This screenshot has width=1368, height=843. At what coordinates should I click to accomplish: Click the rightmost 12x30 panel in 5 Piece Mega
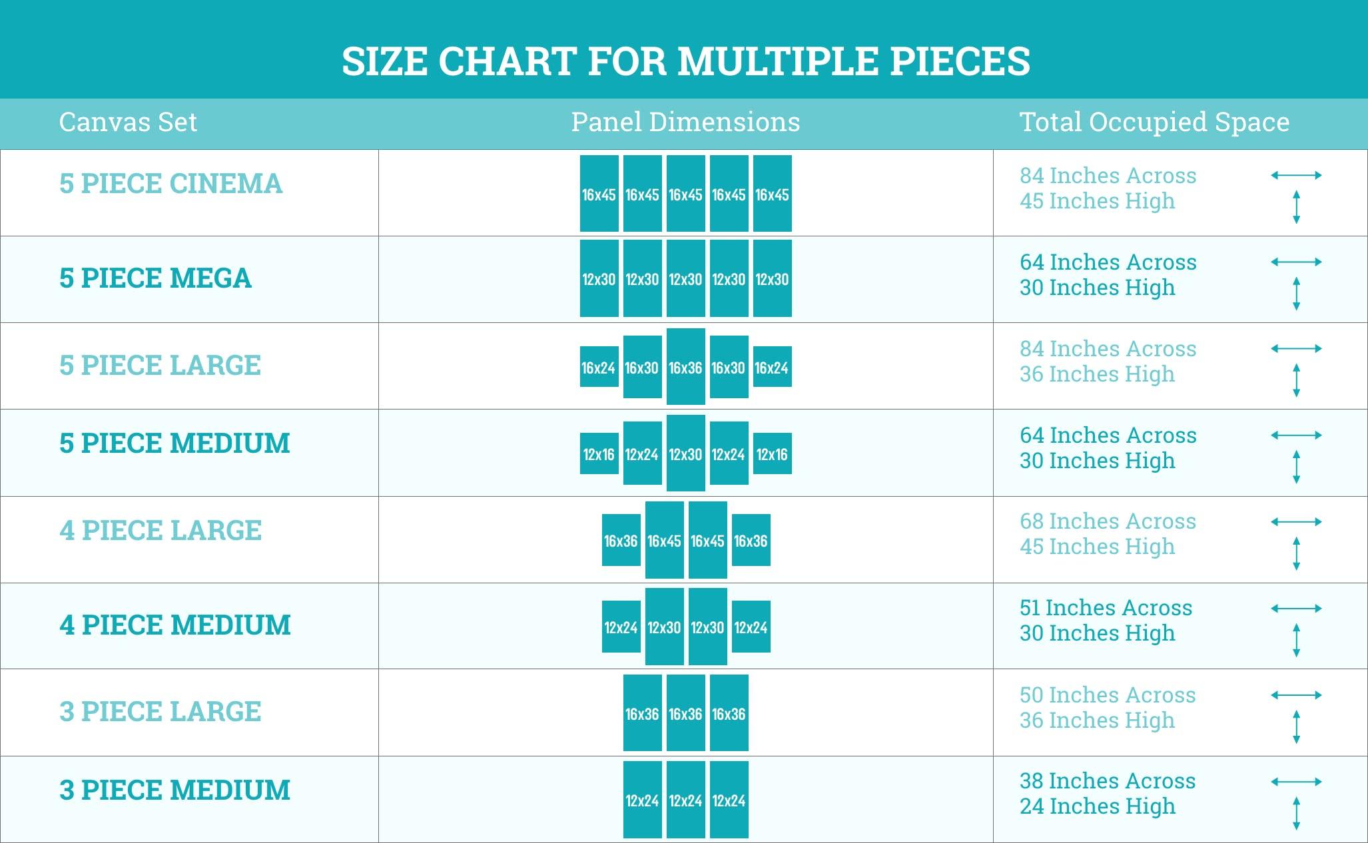(772, 279)
